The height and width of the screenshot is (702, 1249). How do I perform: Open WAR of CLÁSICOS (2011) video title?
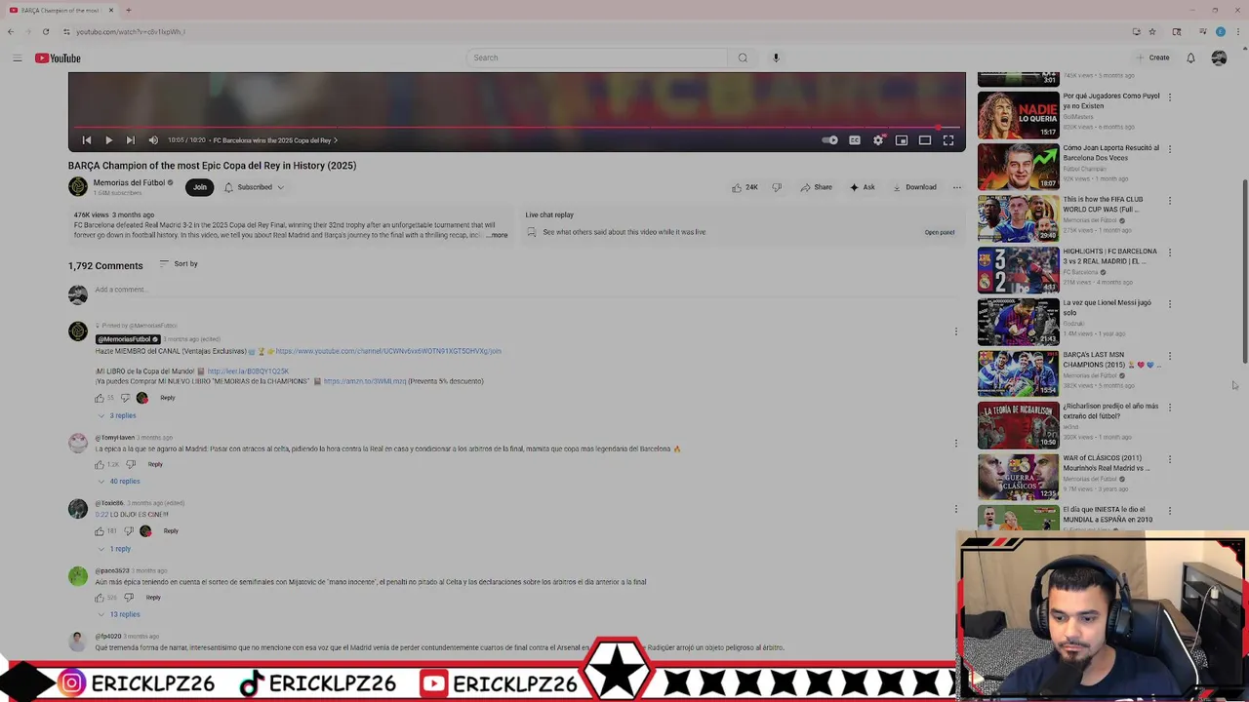[x=1107, y=463]
